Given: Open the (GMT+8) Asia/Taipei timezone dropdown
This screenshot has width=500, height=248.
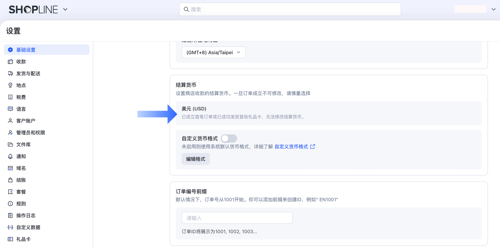Looking at the screenshot, I should [x=213, y=52].
